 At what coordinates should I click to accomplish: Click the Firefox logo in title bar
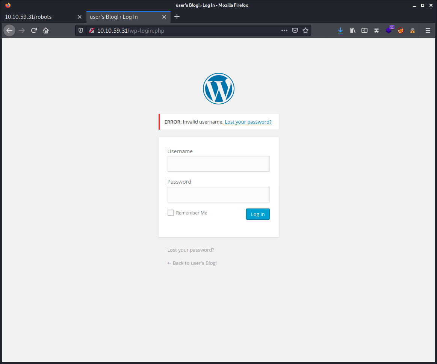click(8, 5)
